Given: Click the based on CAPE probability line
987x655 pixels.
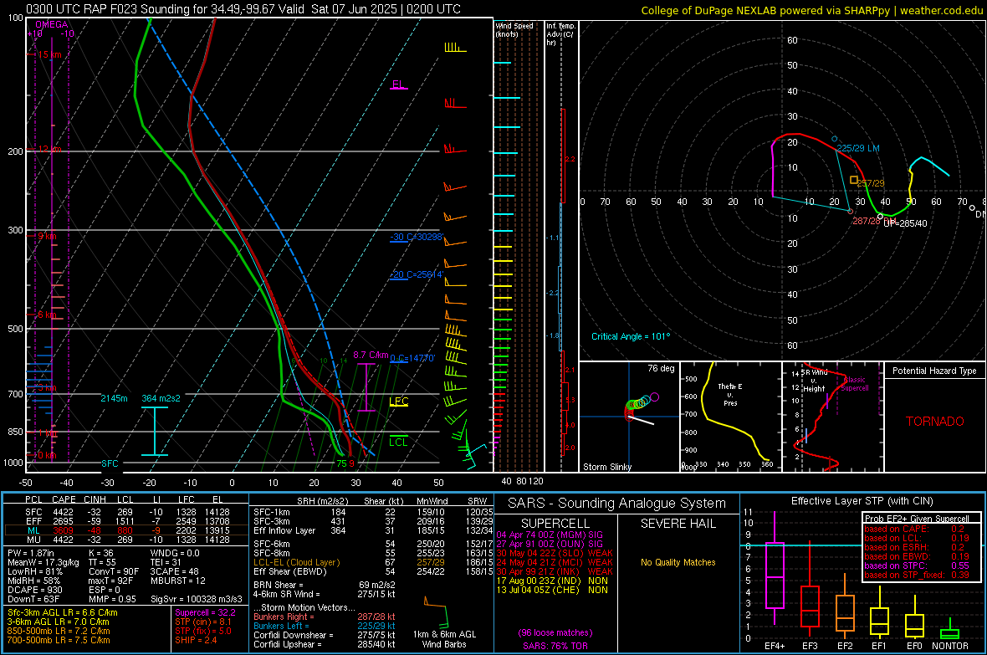Looking at the screenshot, I should [x=914, y=529].
